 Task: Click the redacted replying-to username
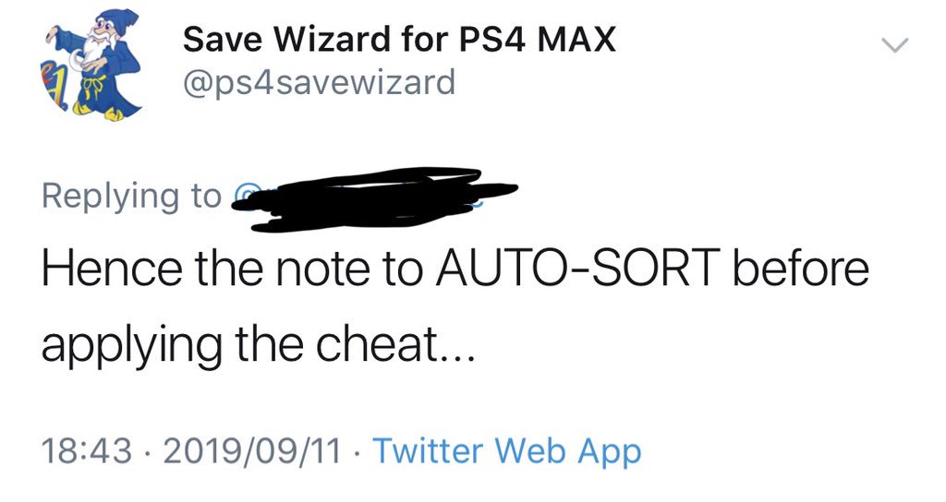374,199
